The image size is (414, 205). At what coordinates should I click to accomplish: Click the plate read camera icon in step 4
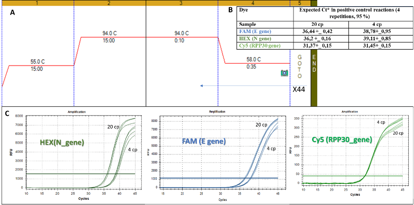(x=284, y=73)
